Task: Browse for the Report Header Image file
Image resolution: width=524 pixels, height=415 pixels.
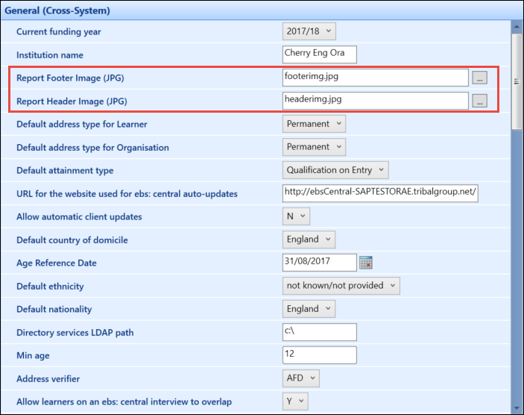Action: coord(479,101)
